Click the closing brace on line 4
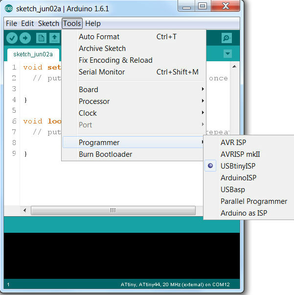The image size is (294, 295). point(25,100)
